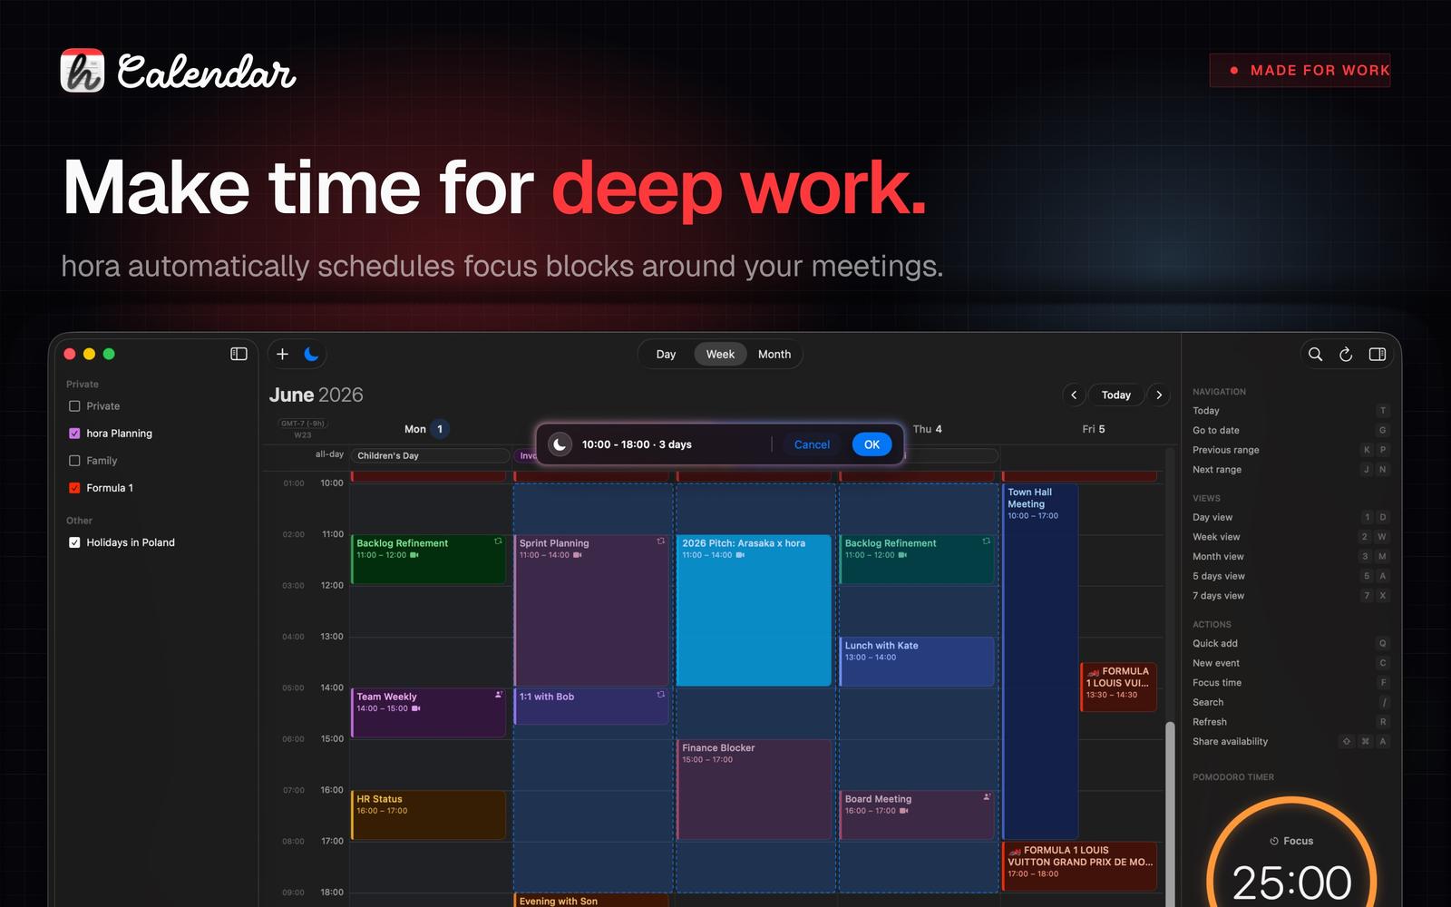Select Focus time in Actions list
This screenshot has height=907, width=1451.
tap(1290, 683)
